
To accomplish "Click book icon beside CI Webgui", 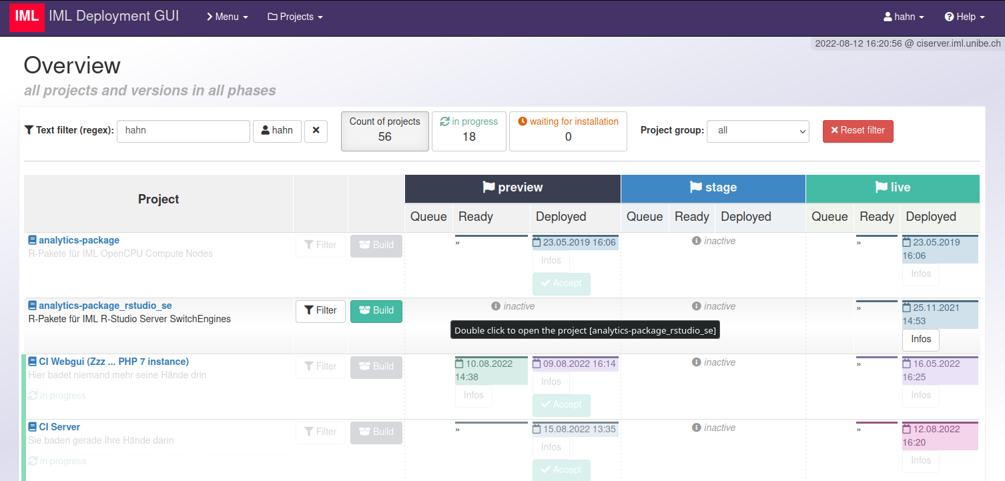I will [x=33, y=362].
